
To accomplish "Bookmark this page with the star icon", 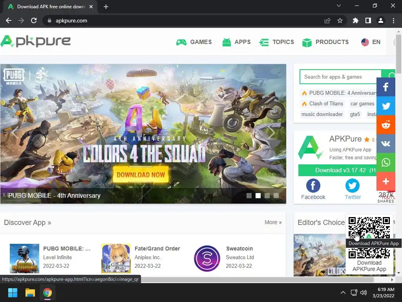I will 340,20.
